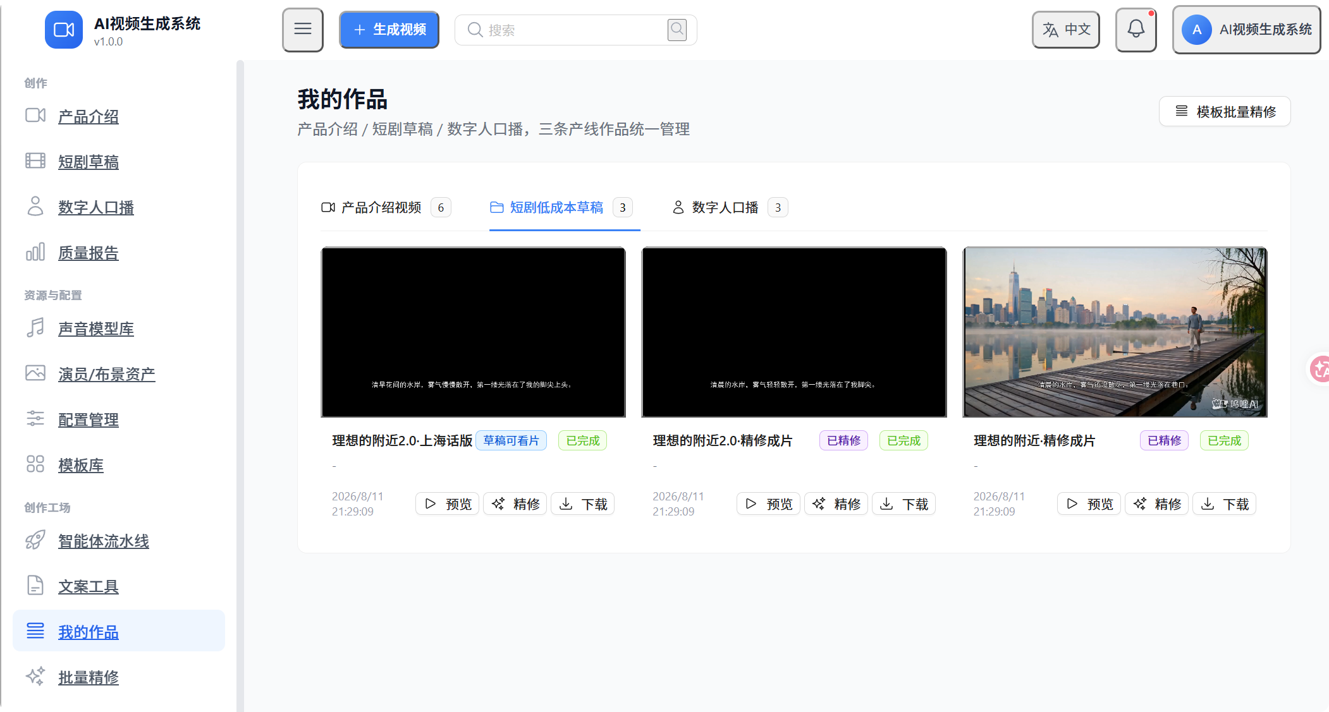Open the city skyline video thumbnail
The width and height of the screenshot is (1329, 712).
1115,332
